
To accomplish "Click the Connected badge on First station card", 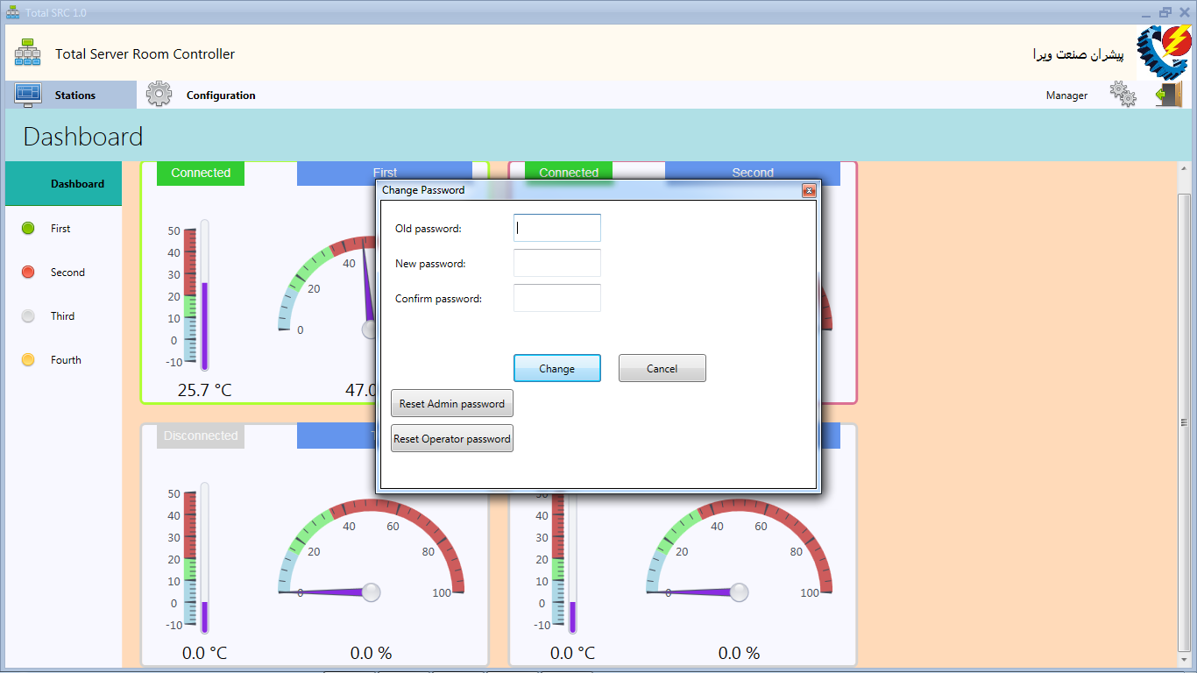I will coord(201,173).
